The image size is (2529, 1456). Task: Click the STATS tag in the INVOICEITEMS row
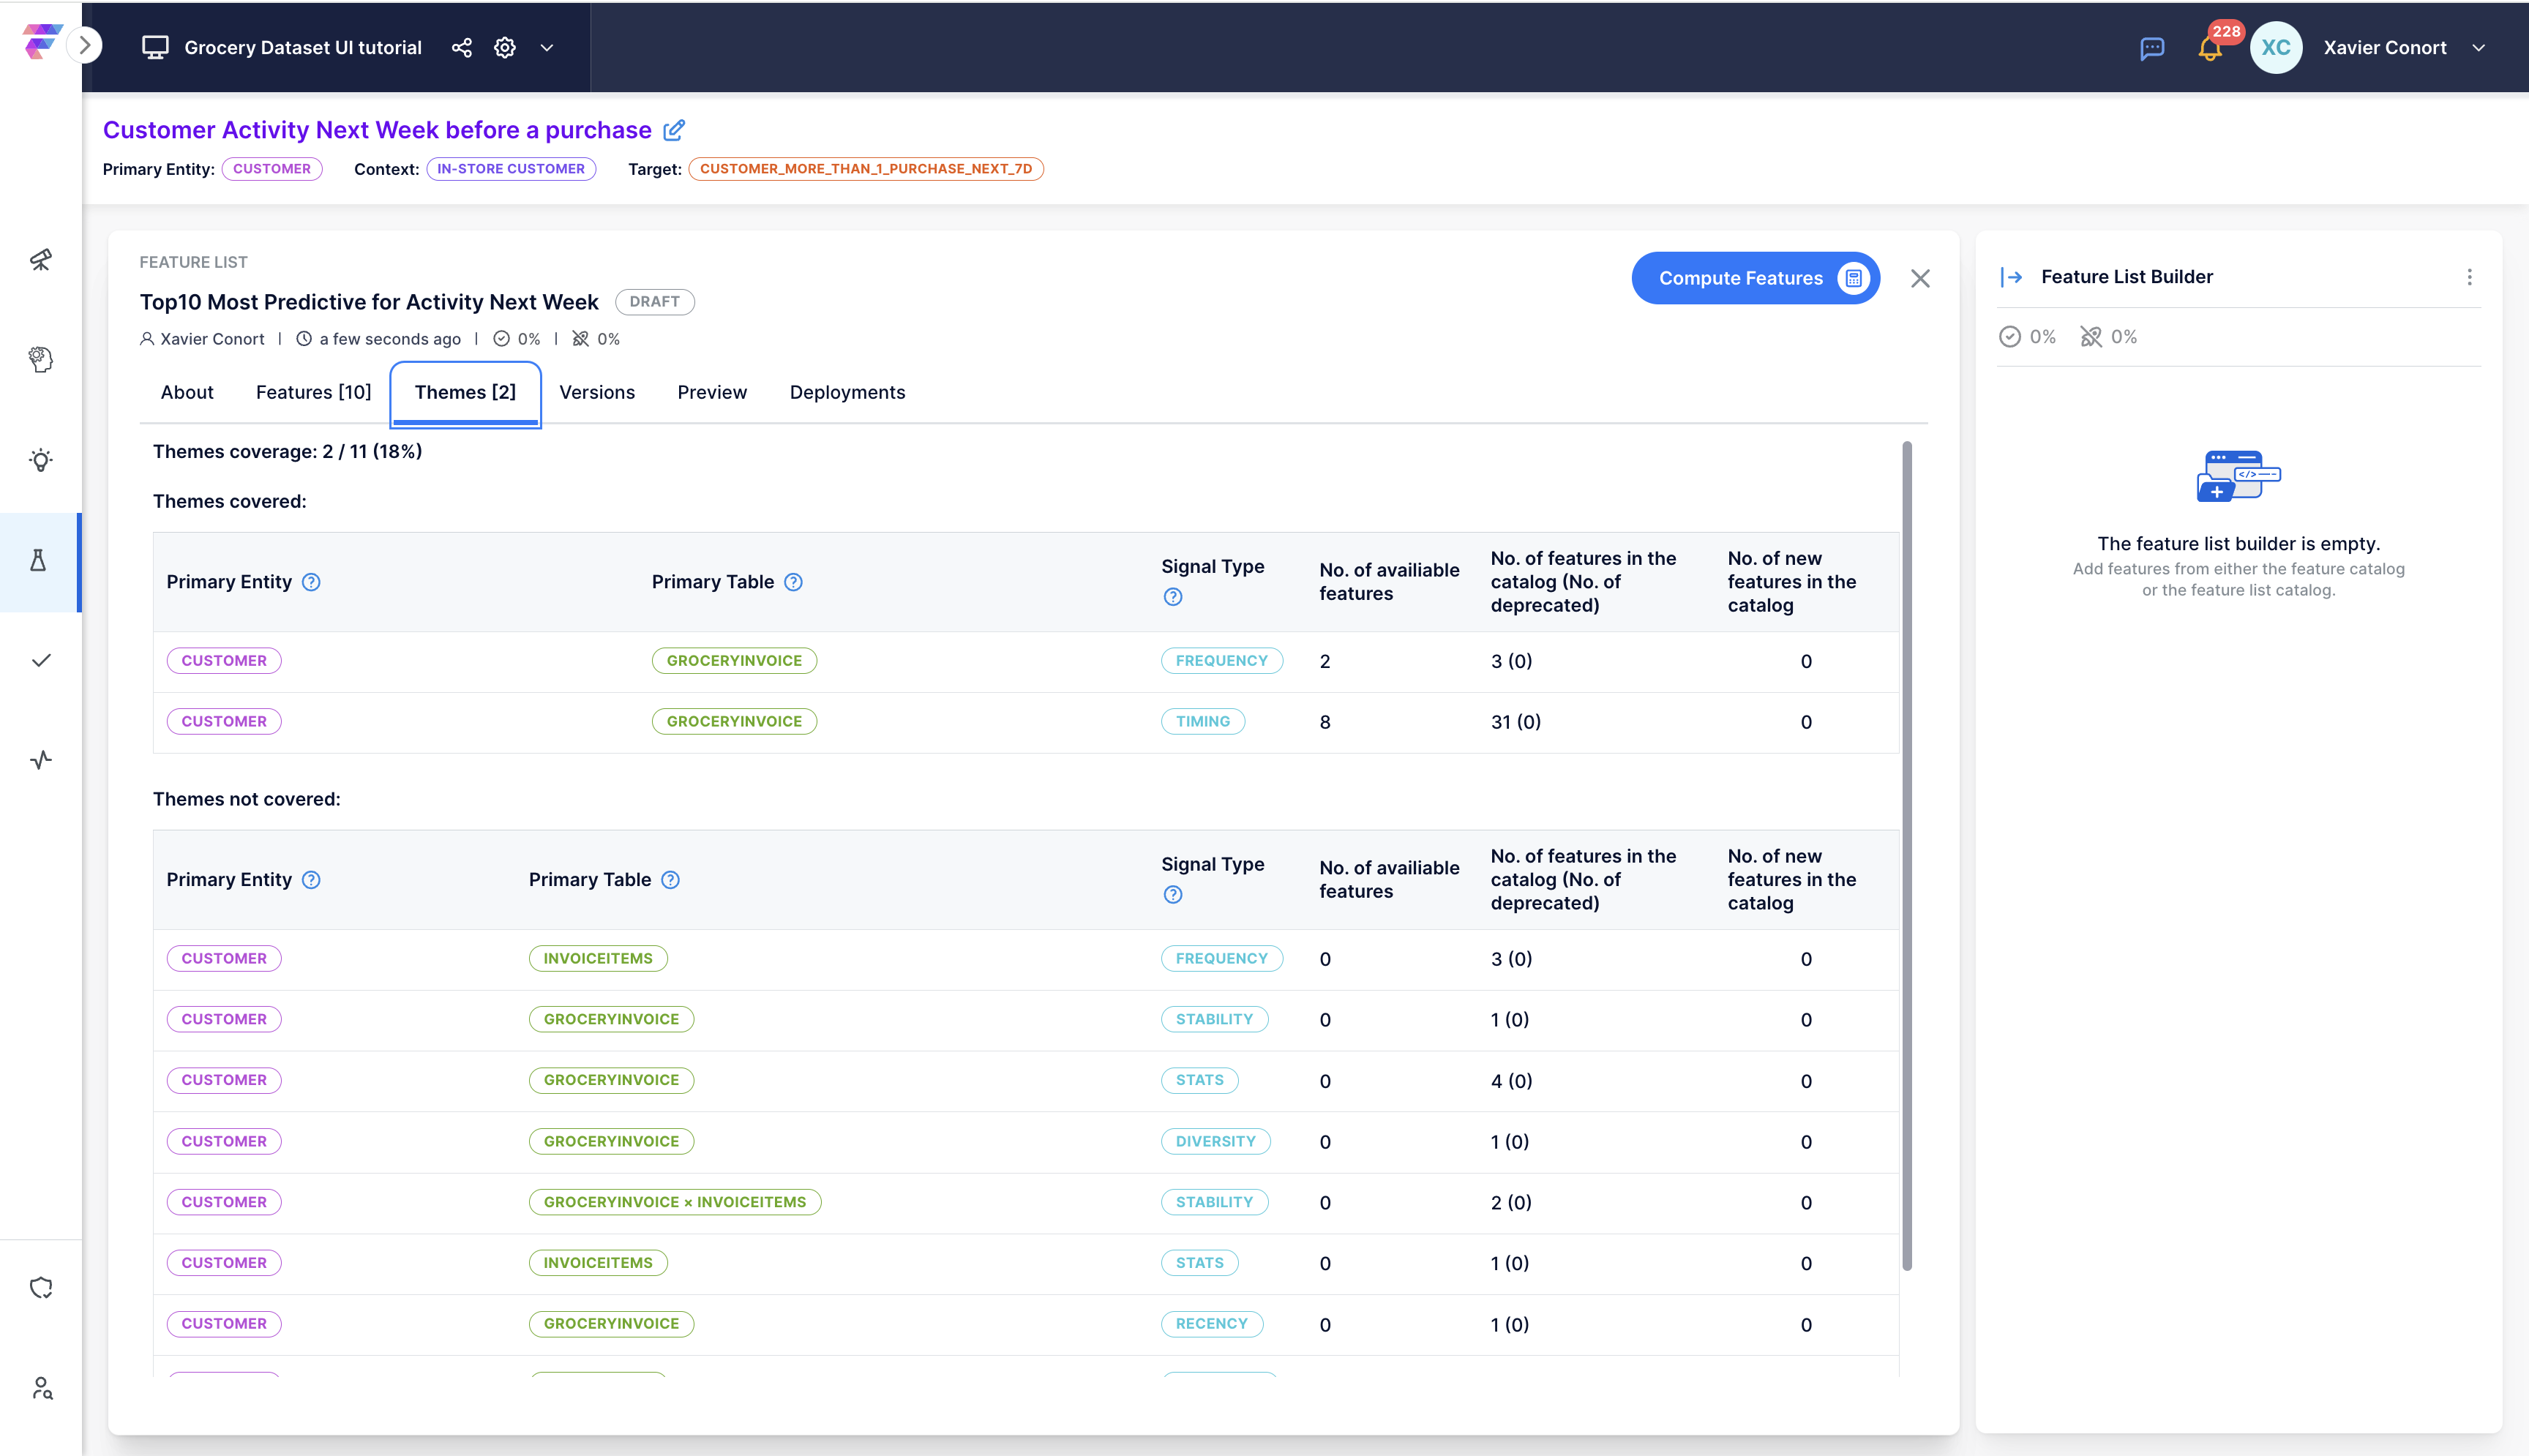pos(1199,1263)
